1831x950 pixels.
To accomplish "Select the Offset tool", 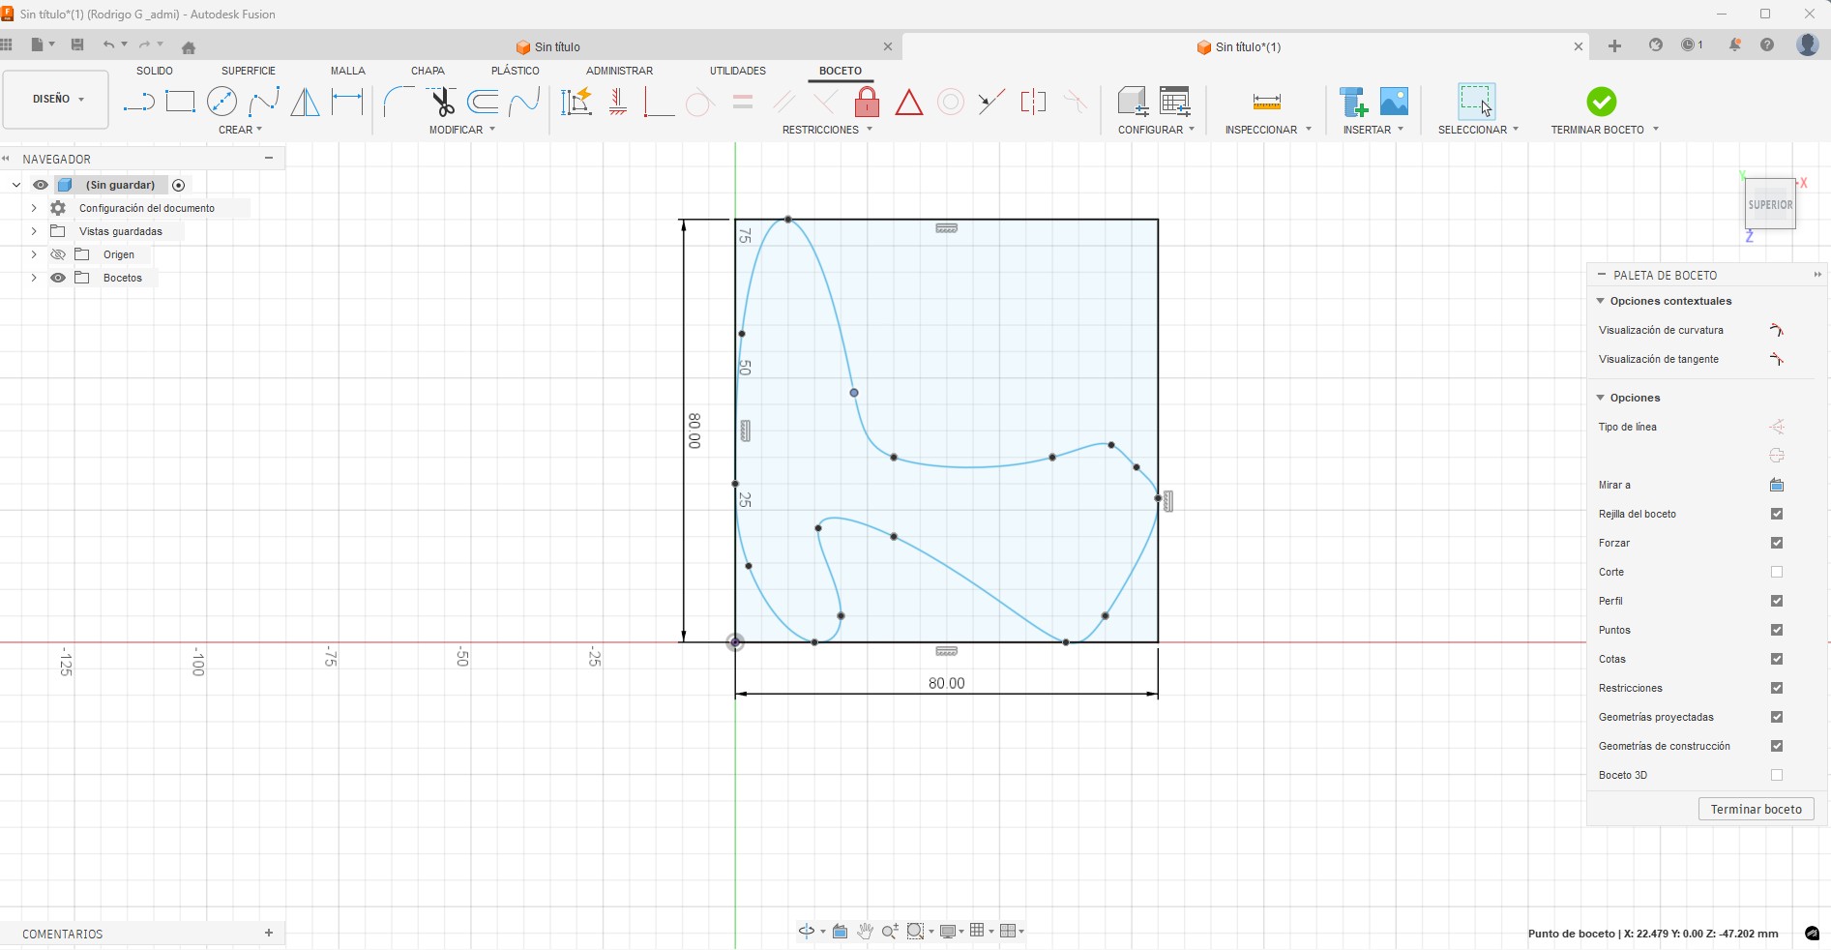I will coord(483,102).
